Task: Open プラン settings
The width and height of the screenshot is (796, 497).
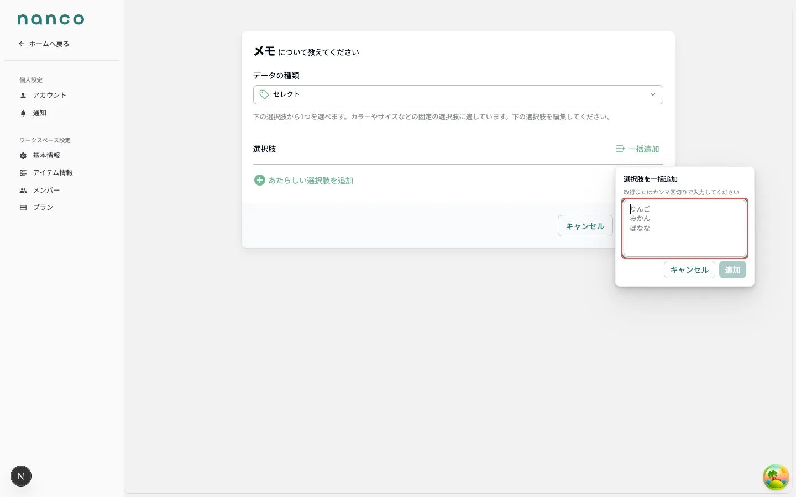Action: tap(43, 208)
